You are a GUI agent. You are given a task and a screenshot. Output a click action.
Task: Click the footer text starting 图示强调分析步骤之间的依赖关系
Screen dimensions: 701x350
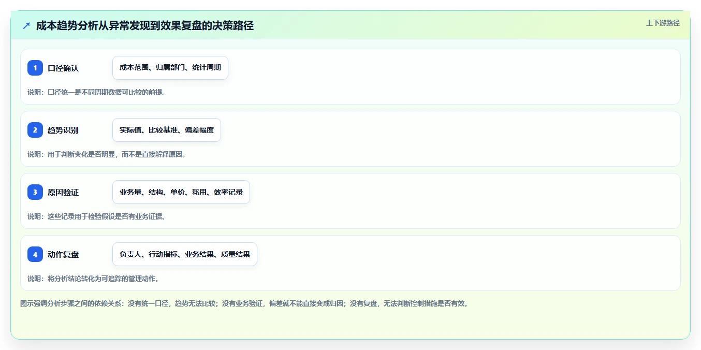[244, 303]
